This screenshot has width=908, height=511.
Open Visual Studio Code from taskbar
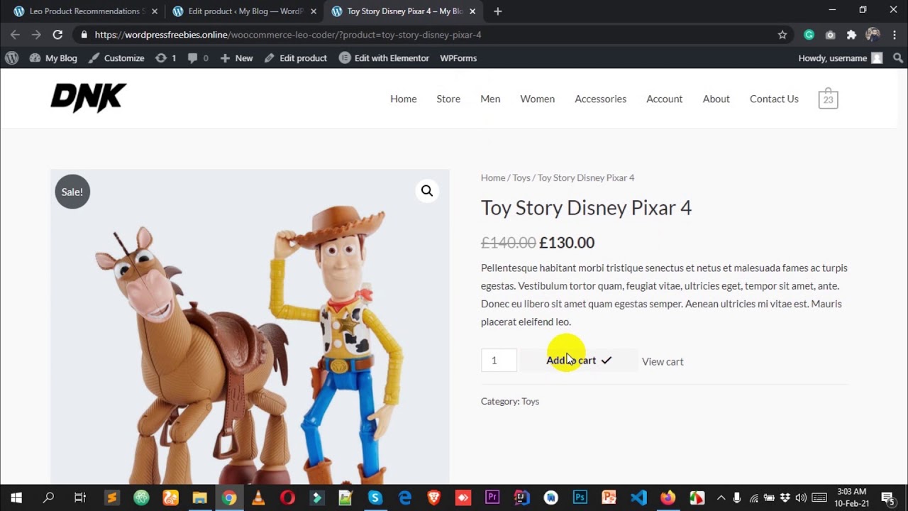point(638,498)
